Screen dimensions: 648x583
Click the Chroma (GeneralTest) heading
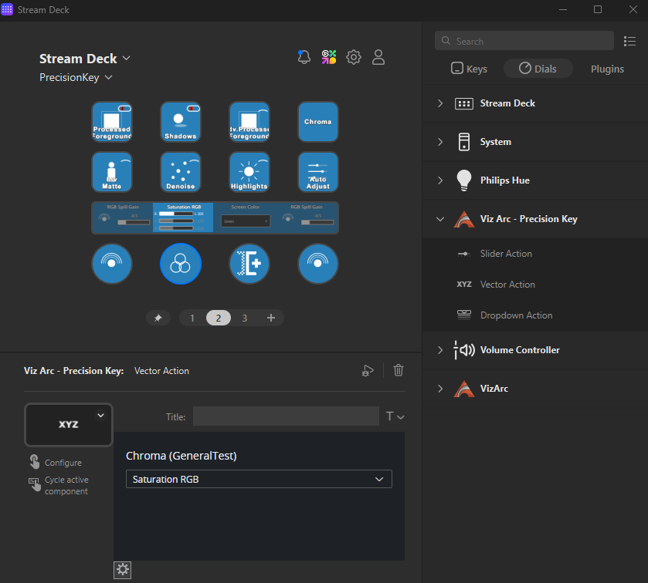tap(181, 456)
